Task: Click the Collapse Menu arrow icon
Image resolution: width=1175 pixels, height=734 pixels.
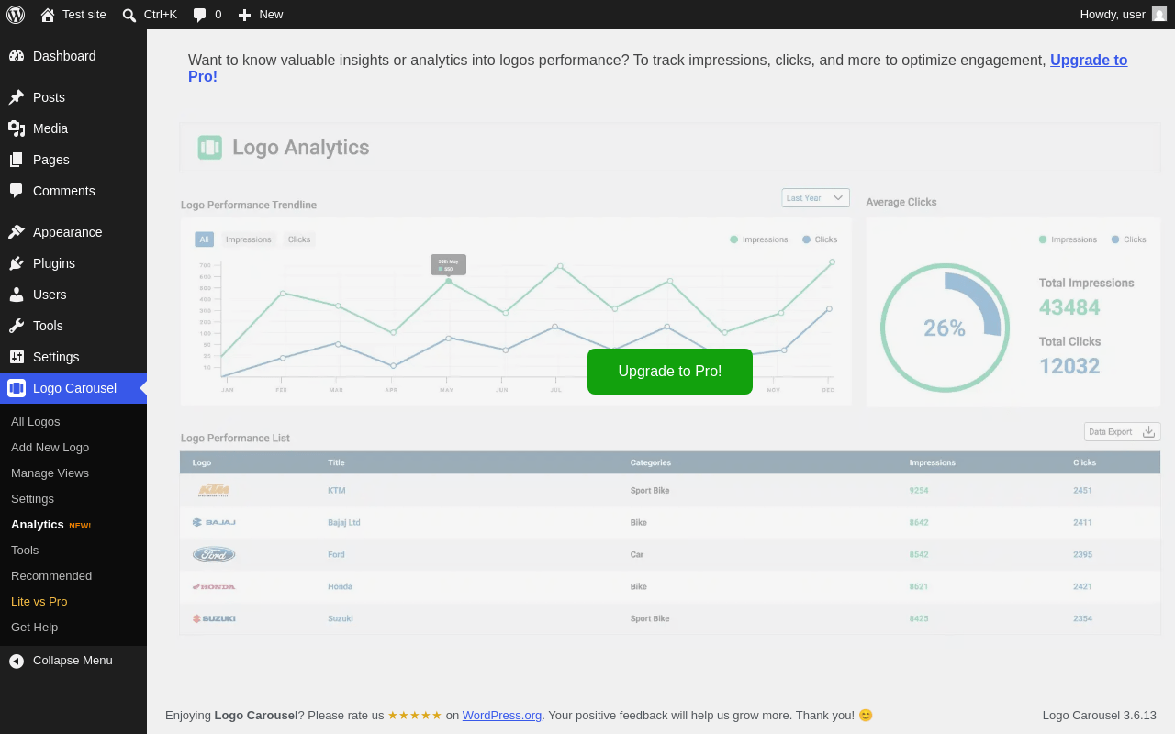Action: [x=17, y=661]
